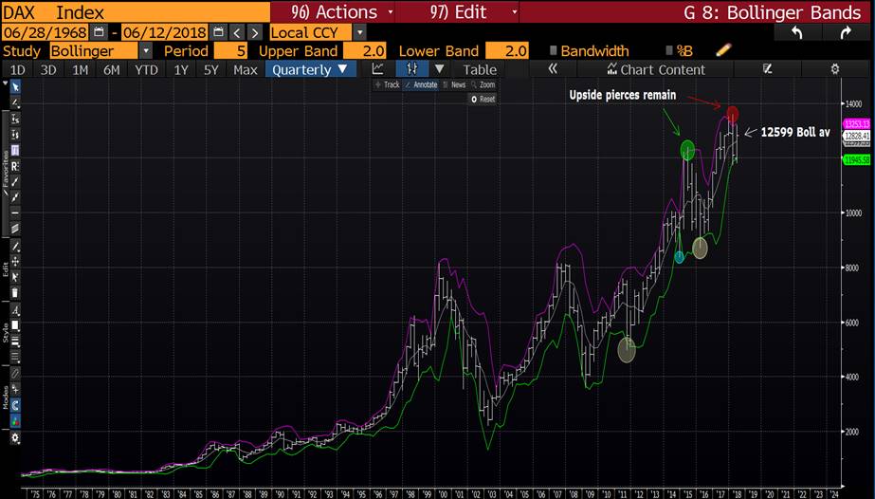Select the YTD range tab
Image resolution: width=875 pixels, height=499 pixels.
coord(146,70)
